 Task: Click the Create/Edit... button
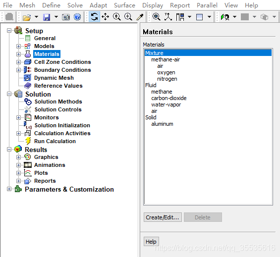pyautogui.click(x=163, y=217)
